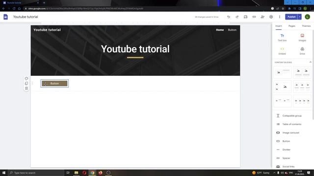Image resolution: width=314 pixels, height=176 pixels.
Task: Duplicate the section with the copy icon
Action: (26, 84)
